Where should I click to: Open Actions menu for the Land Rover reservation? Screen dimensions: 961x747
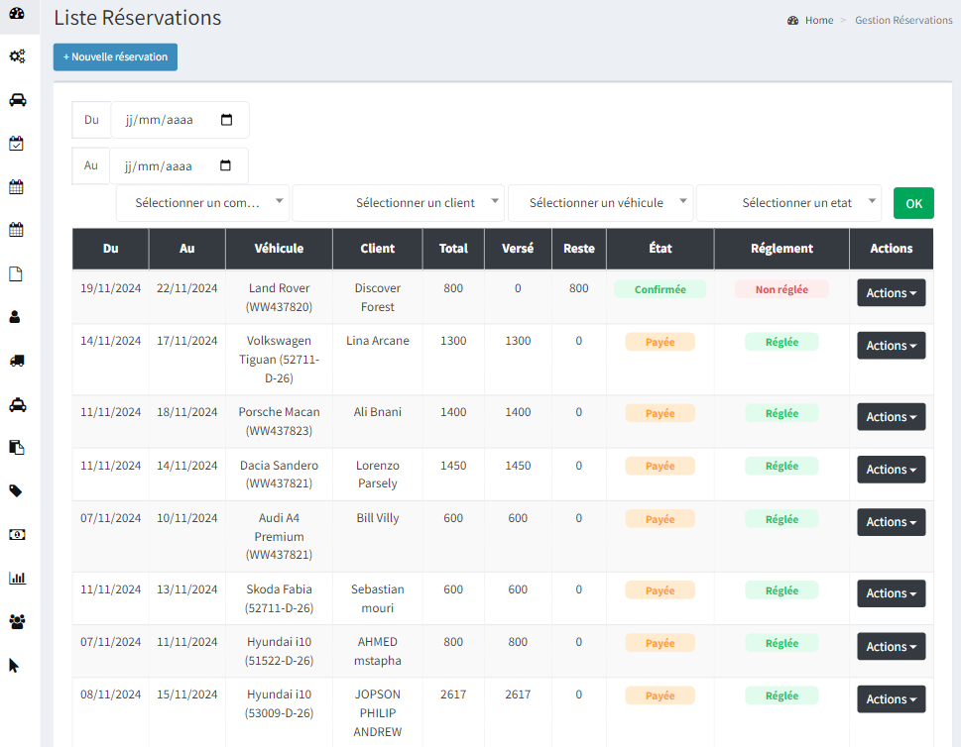[891, 293]
